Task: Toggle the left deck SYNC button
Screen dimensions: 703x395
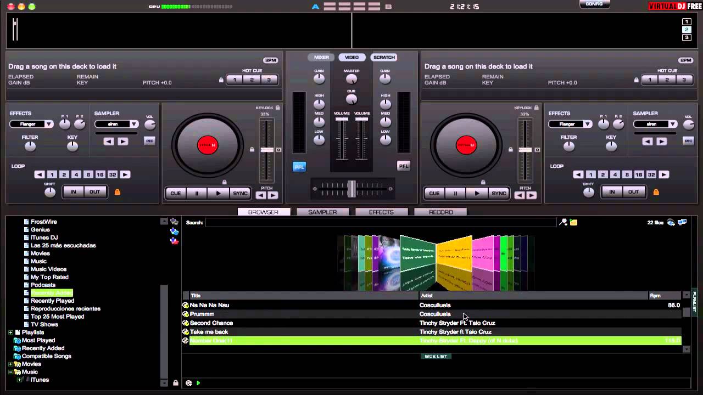Action: pos(240,193)
